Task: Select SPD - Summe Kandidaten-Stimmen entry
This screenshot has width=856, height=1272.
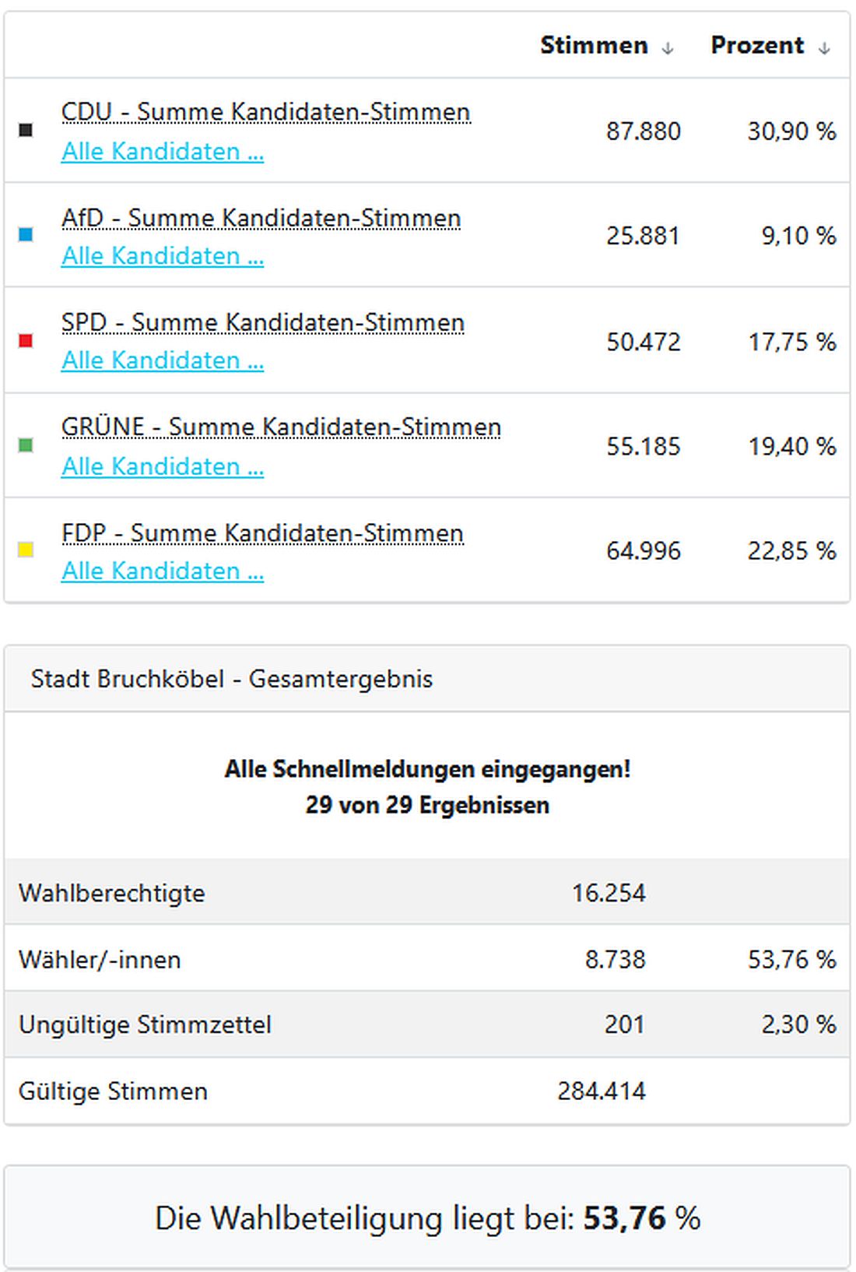Action: click(x=264, y=322)
